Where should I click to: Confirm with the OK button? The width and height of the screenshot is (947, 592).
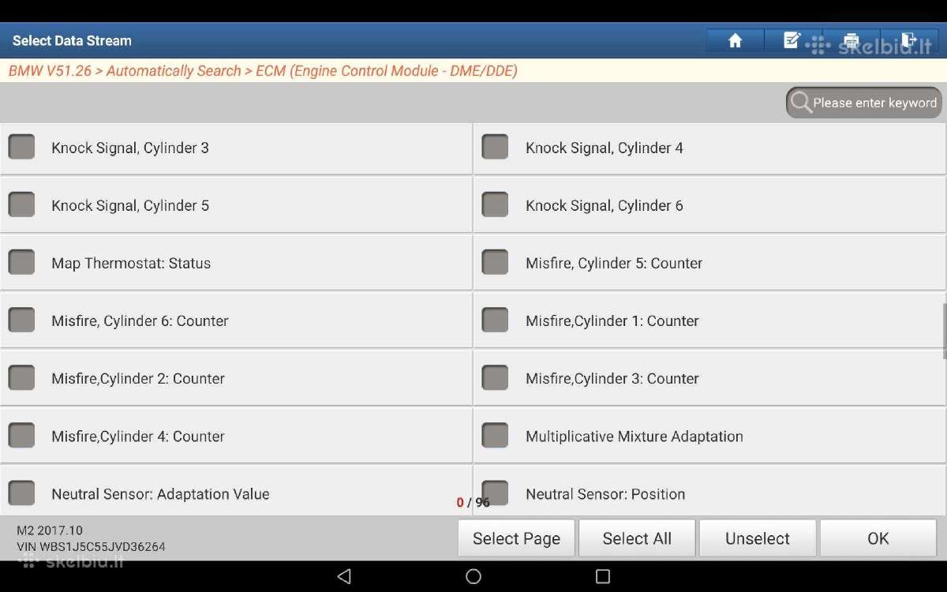coord(878,538)
